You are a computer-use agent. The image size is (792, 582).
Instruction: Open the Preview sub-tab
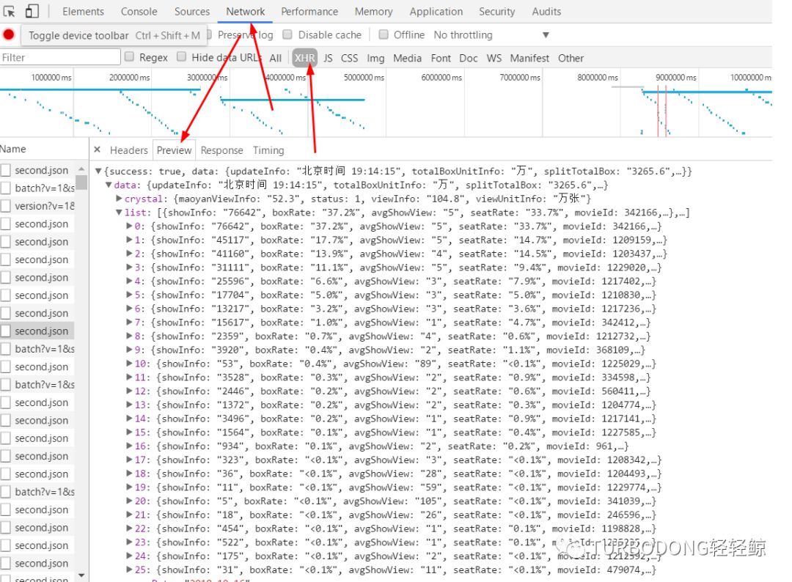pos(175,150)
